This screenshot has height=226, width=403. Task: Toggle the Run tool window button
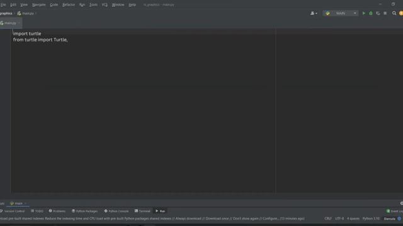coord(161,211)
